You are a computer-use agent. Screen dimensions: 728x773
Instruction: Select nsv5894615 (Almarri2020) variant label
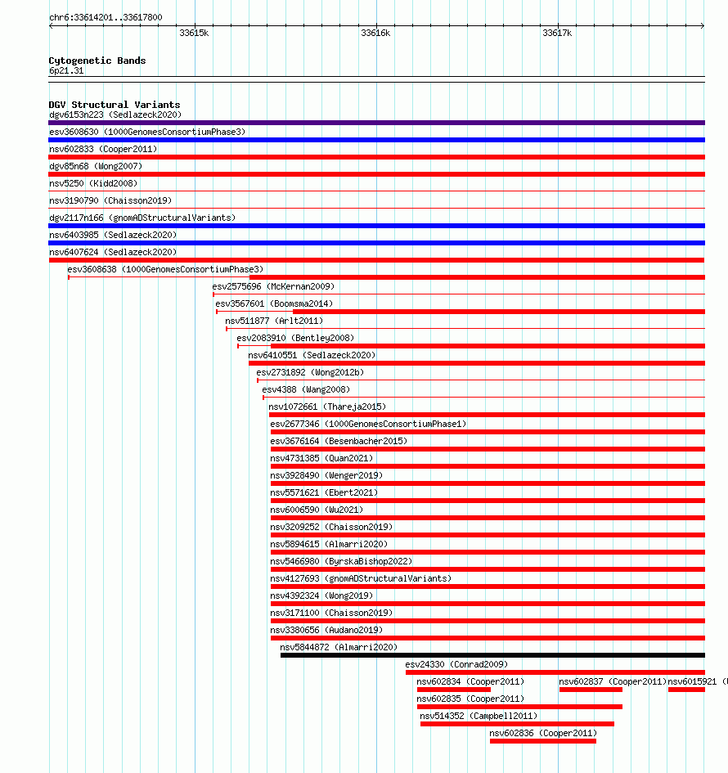click(329, 545)
